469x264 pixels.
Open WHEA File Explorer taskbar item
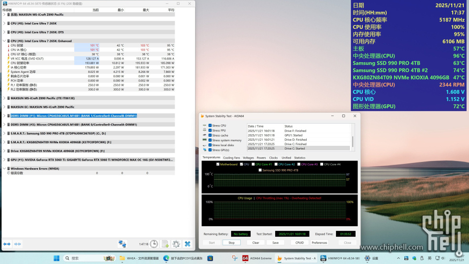[x=139, y=258]
